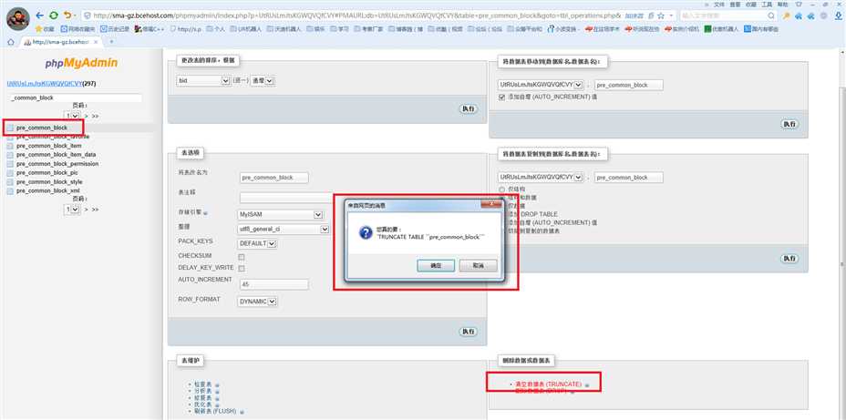This screenshot has width=846, height=420.
Task: Click the table icon beside pre_common_block_pic
Action: [10, 173]
